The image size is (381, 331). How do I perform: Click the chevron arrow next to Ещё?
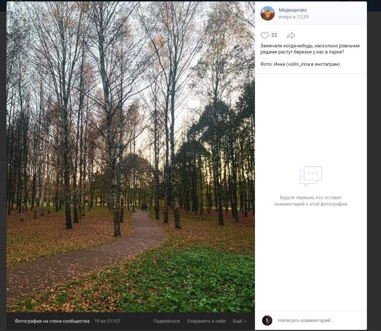click(x=245, y=322)
